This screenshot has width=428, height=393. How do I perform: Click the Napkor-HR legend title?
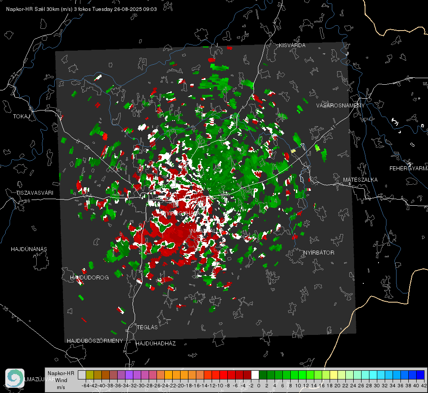pos(61,373)
